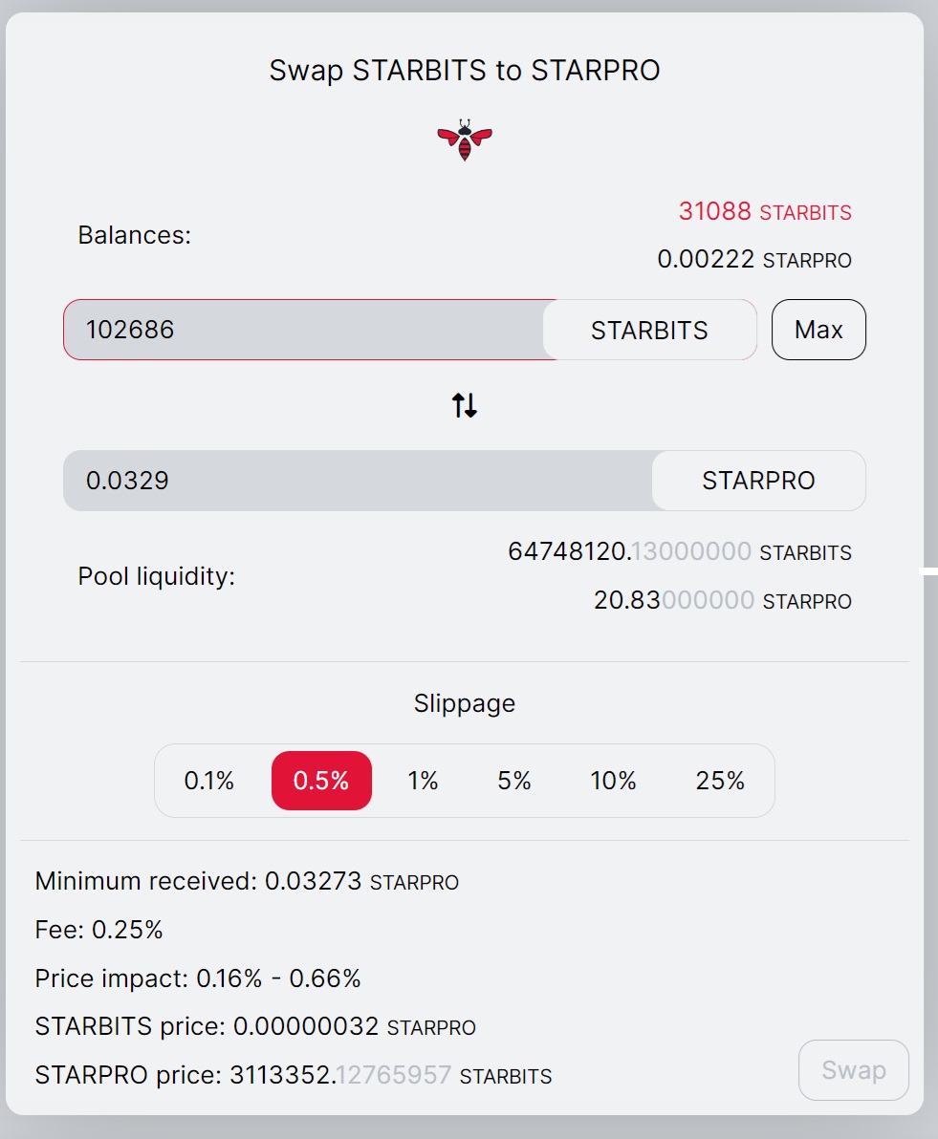Viewport: 938px width, 1139px height.
Task: Open the STARBITS token selector
Action: click(x=649, y=330)
